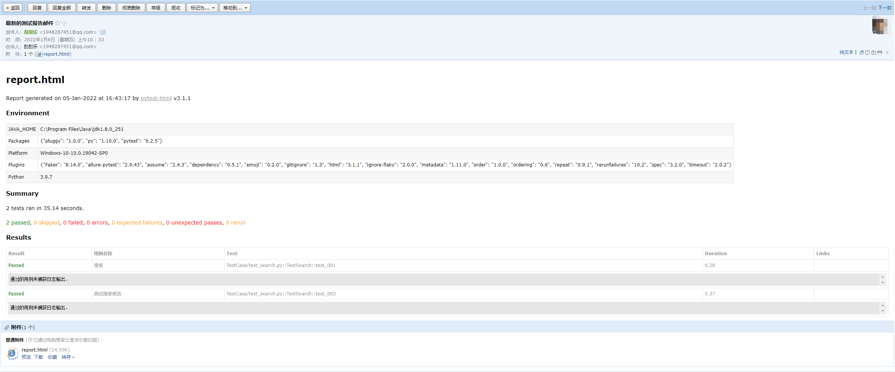Click report.html filename in attachment section

click(35, 350)
